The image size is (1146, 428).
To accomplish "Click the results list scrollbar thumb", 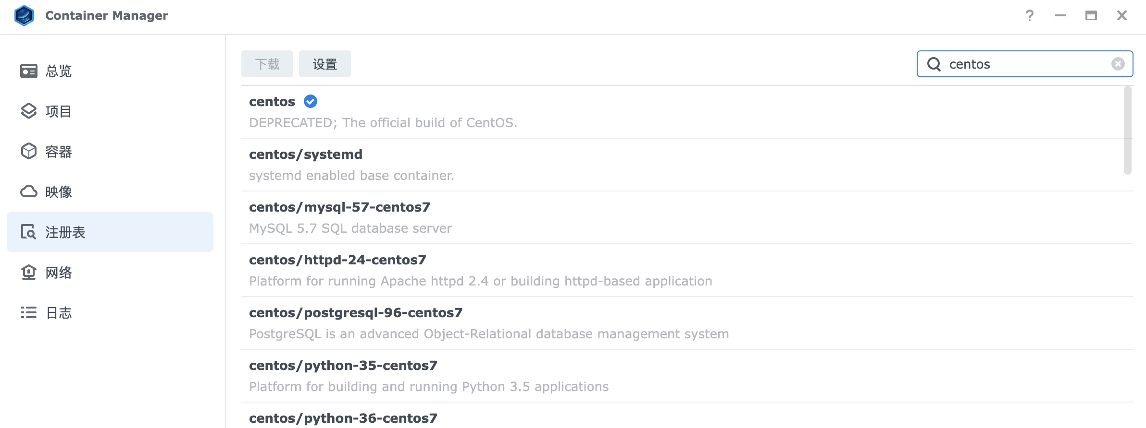I will (1128, 131).
